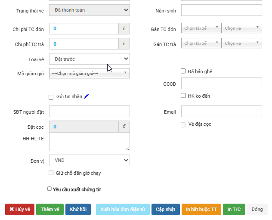Screen dimensions: 272x220
Task: Check the HK ko đến checkbox
Action: (183, 96)
